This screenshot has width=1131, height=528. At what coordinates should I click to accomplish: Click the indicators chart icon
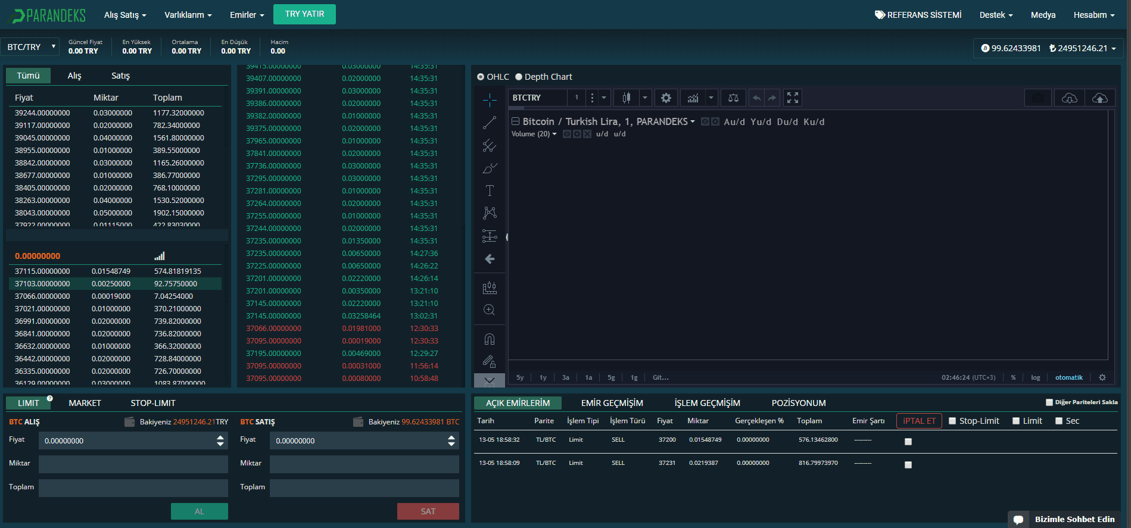coord(693,98)
